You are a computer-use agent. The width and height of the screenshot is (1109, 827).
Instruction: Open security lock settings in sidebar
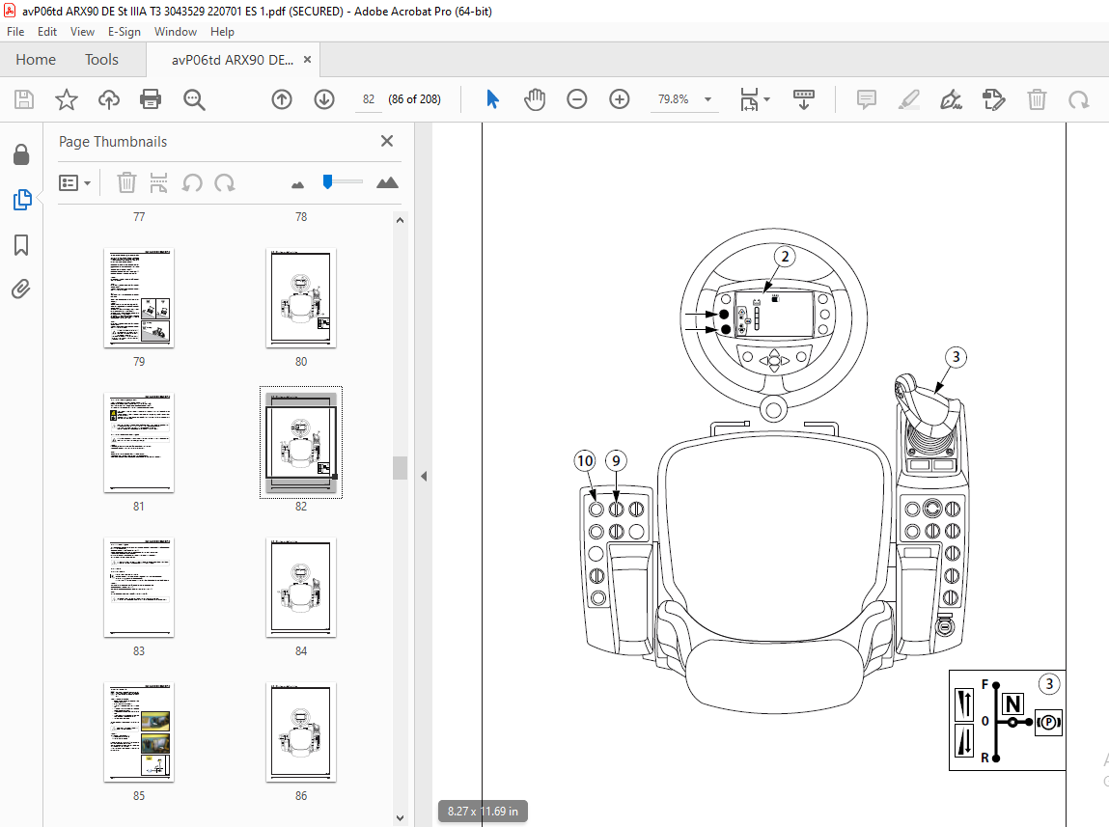pos(21,154)
